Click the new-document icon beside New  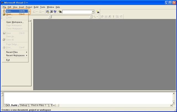pos(4,11)
